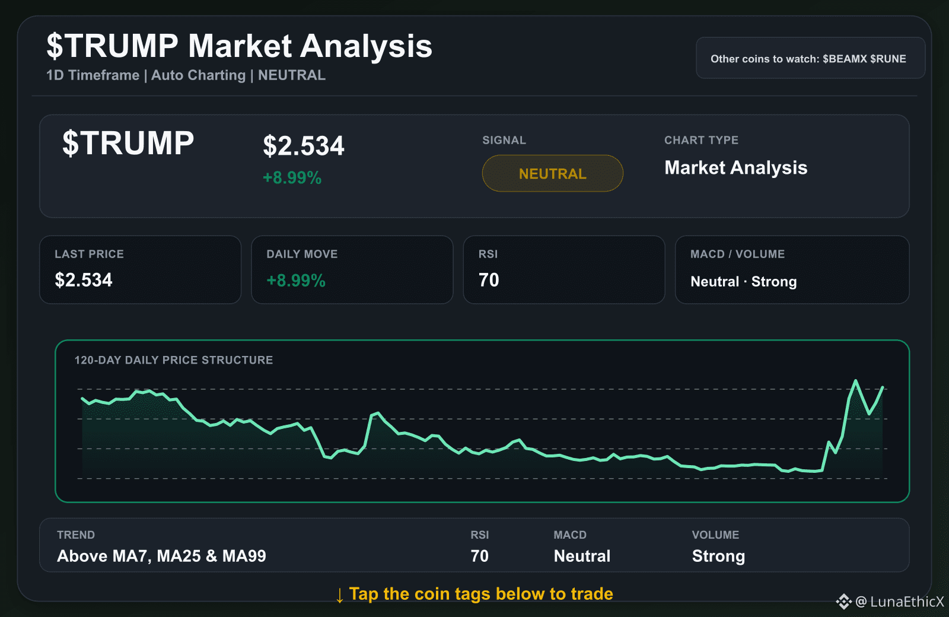Select the LAST PRICE card

(140, 270)
